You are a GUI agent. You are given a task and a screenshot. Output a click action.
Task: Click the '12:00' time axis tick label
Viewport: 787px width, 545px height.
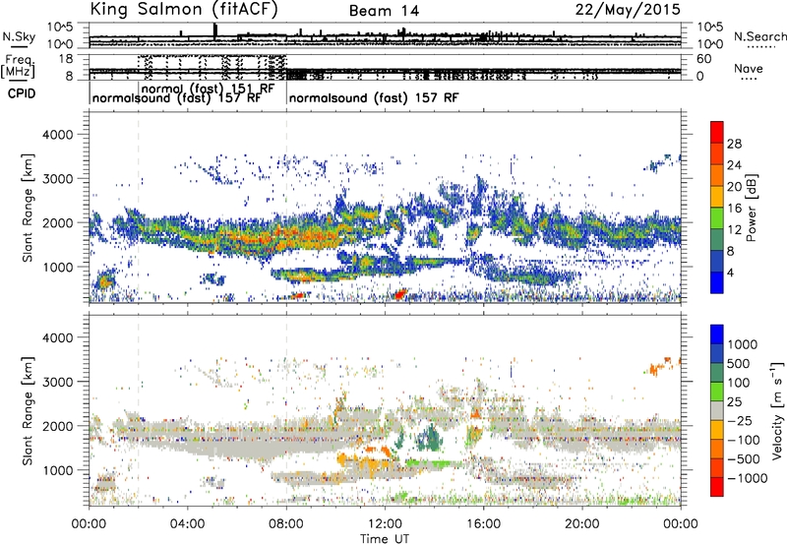pyautogui.click(x=385, y=524)
